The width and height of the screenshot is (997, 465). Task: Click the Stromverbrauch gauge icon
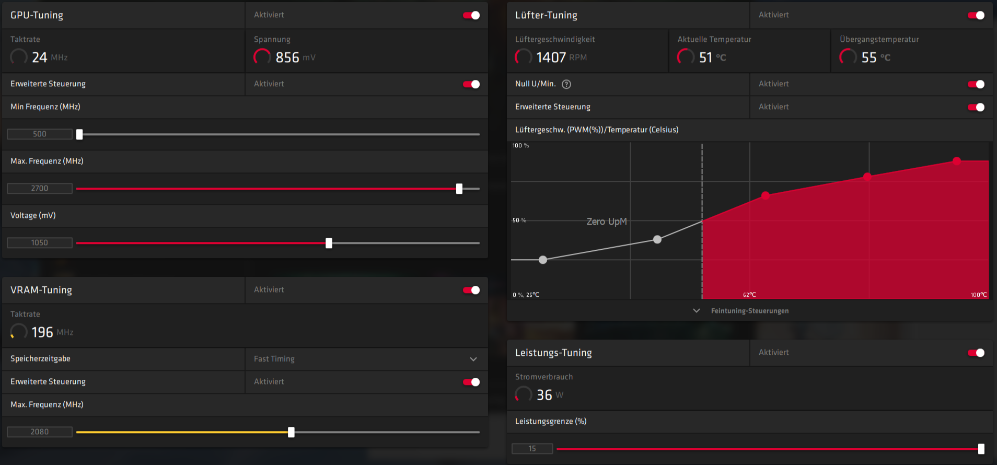524,394
